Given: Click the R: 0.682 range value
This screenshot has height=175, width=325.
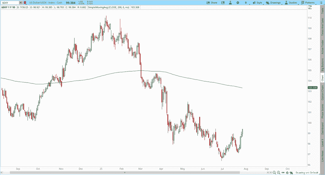Looking at the screenshot, I should coord(82,7).
